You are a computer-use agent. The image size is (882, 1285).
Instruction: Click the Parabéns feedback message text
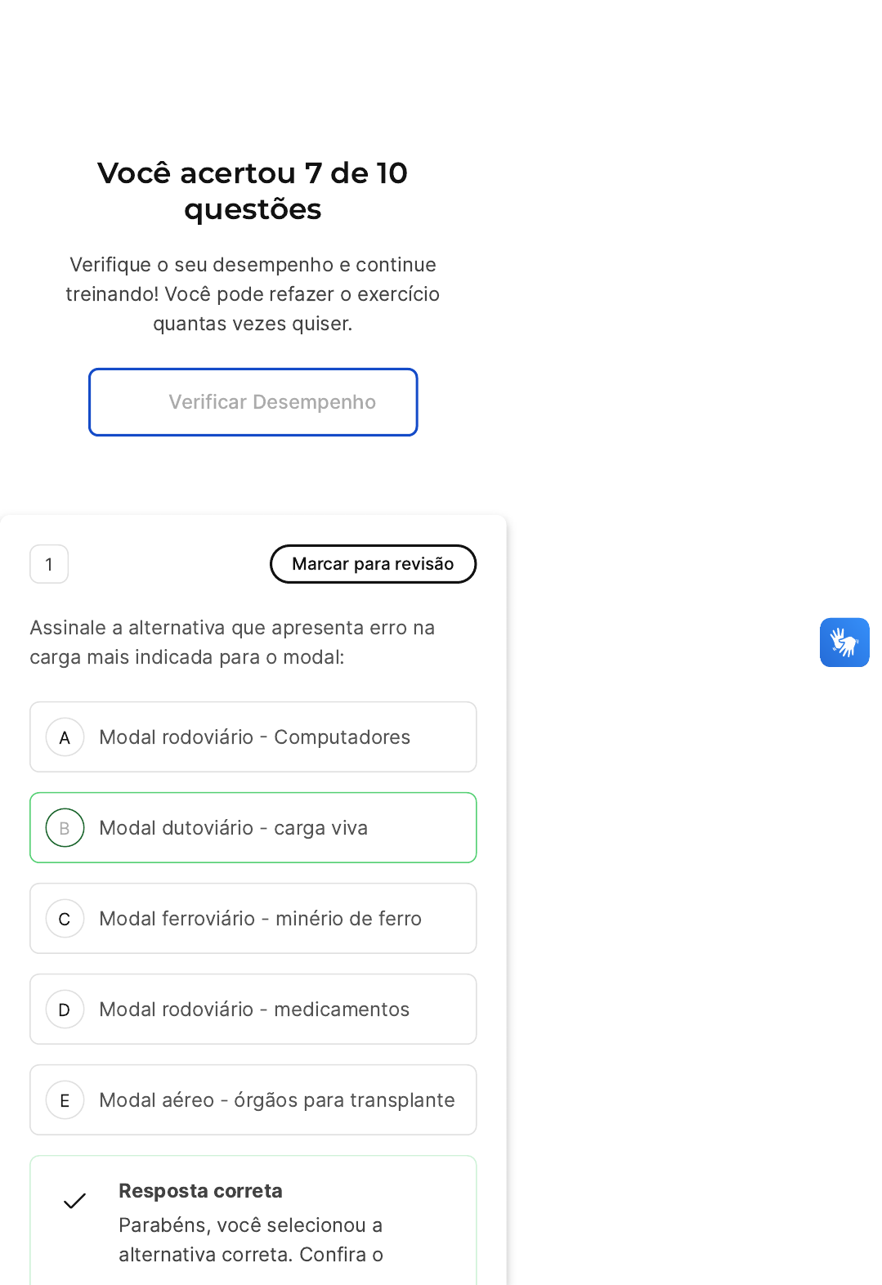point(251,1240)
